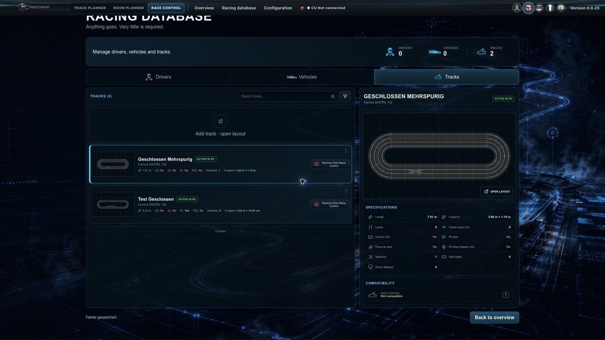Image resolution: width=605 pixels, height=340 pixels.
Task: Select the English UK flag language
Action: click(528, 8)
